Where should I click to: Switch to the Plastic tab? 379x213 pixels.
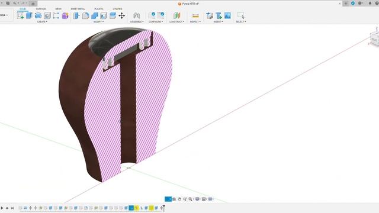tap(99, 9)
